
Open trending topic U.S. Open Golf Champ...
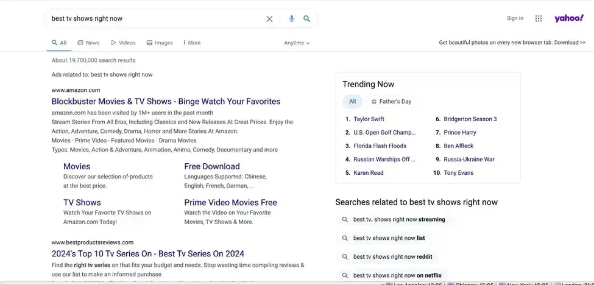click(x=384, y=133)
